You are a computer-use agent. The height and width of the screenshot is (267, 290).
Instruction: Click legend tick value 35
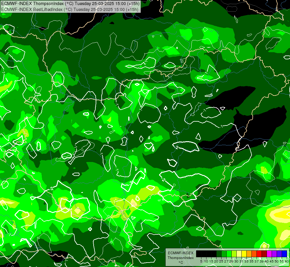[251, 261]
